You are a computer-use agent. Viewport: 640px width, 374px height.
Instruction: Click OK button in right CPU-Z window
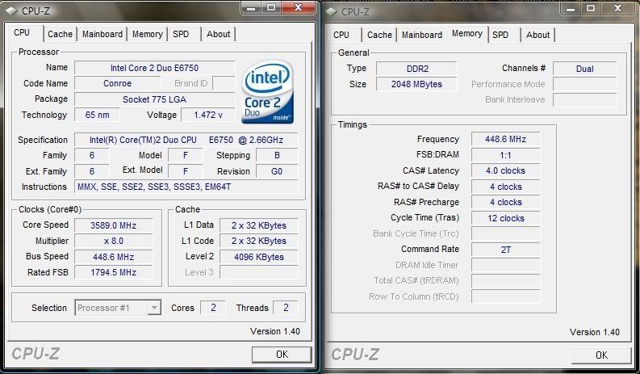tap(601, 355)
